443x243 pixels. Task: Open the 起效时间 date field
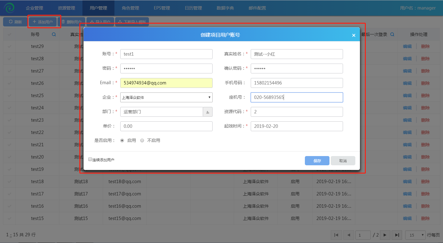(297, 126)
